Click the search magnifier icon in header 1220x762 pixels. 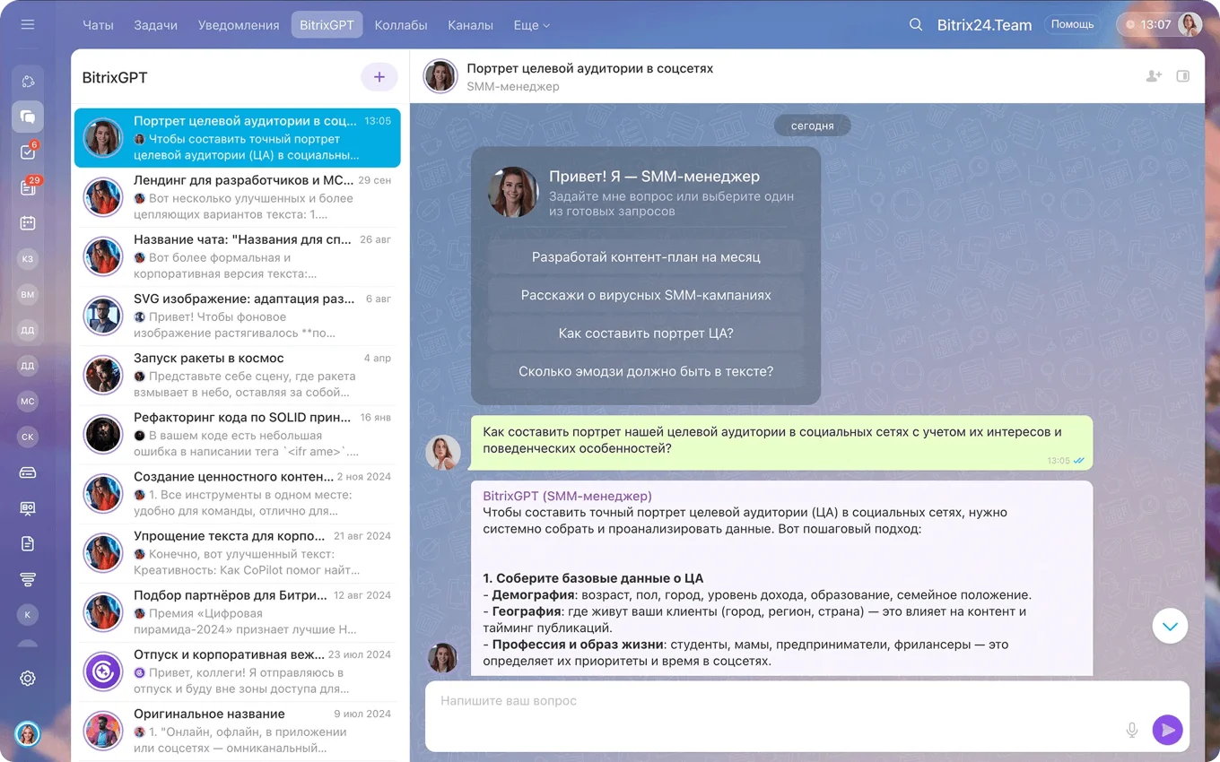pos(916,25)
